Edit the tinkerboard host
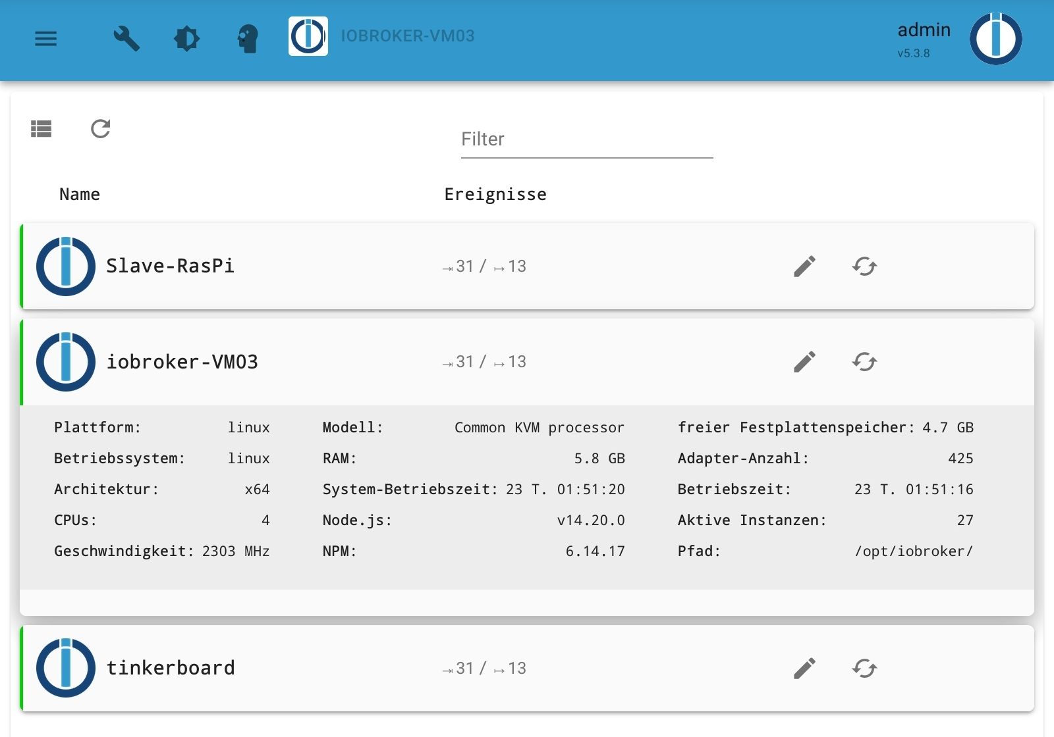1054x737 pixels. 804,669
